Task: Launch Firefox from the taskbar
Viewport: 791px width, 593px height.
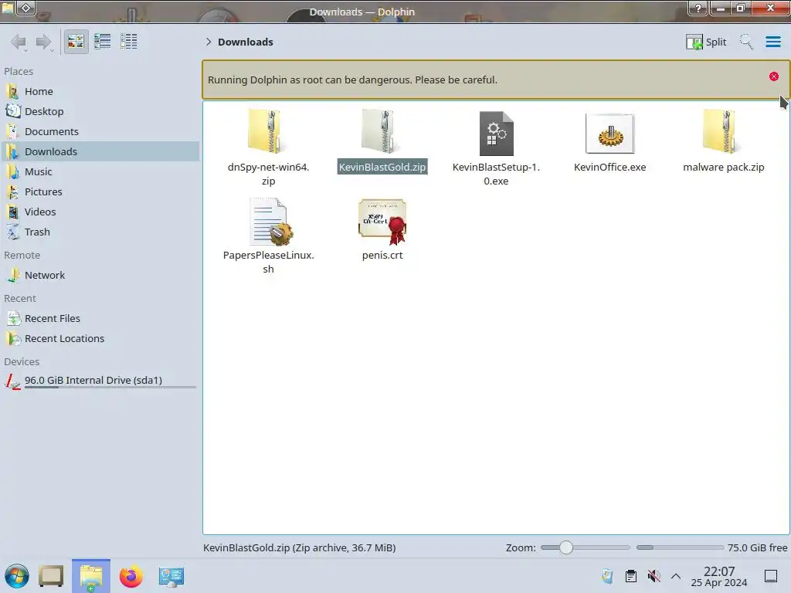Action: [131, 576]
